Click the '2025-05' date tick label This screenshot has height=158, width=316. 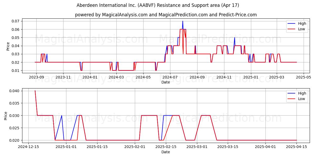click(304, 77)
